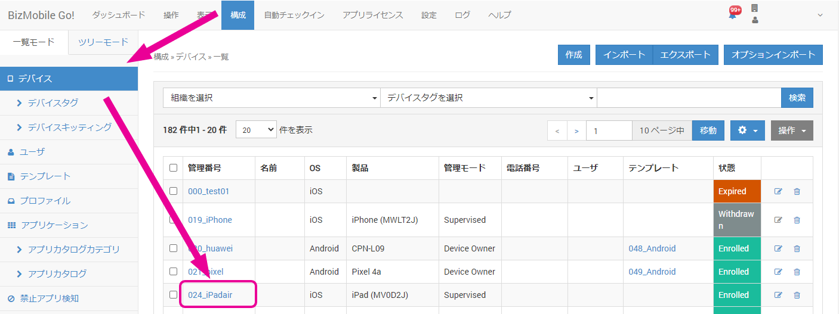
Task: Open the 024_iPadair device link
Action: click(210, 295)
